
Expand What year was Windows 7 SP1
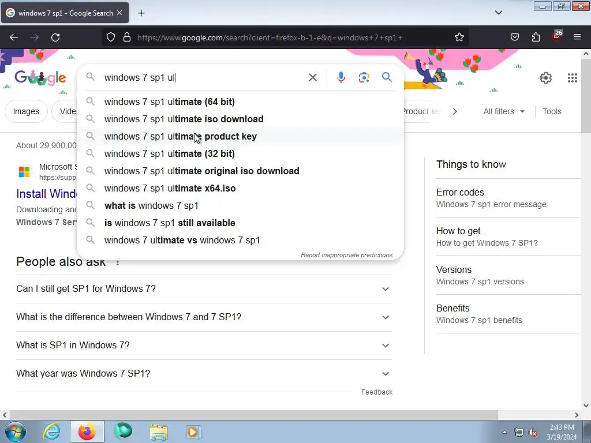204,374
